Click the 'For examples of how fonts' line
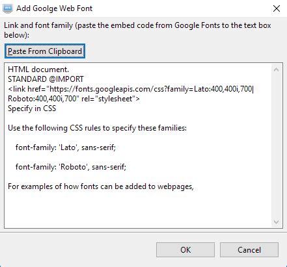This screenshot has height=267, width=287. click(x=101, y=186)
